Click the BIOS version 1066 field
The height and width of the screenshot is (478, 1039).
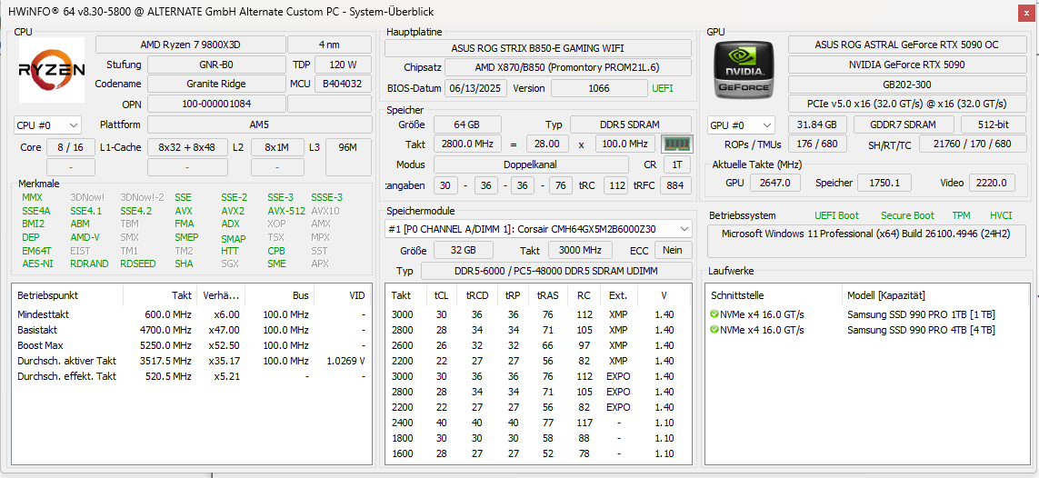tap(599, 88)
